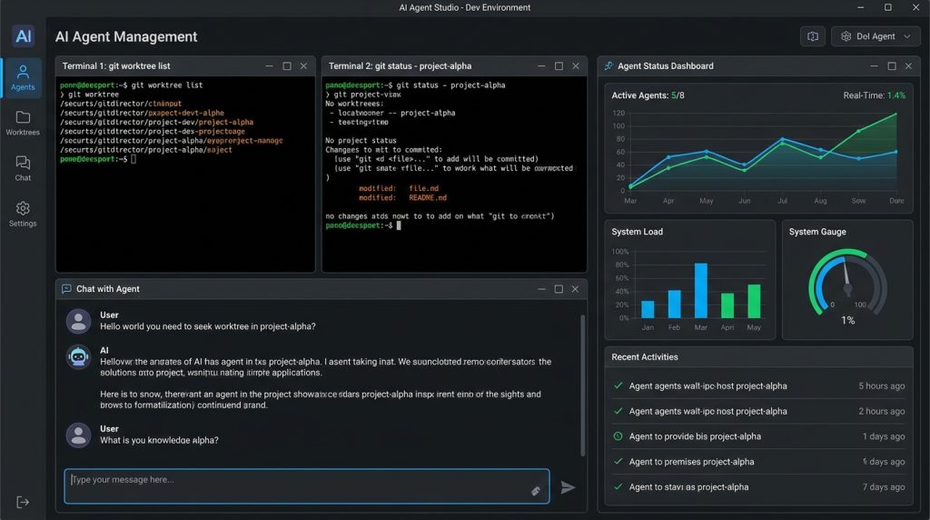Open the Worktrees sidebar section
This screenshot has height=520, width=930.
point(23,124)
